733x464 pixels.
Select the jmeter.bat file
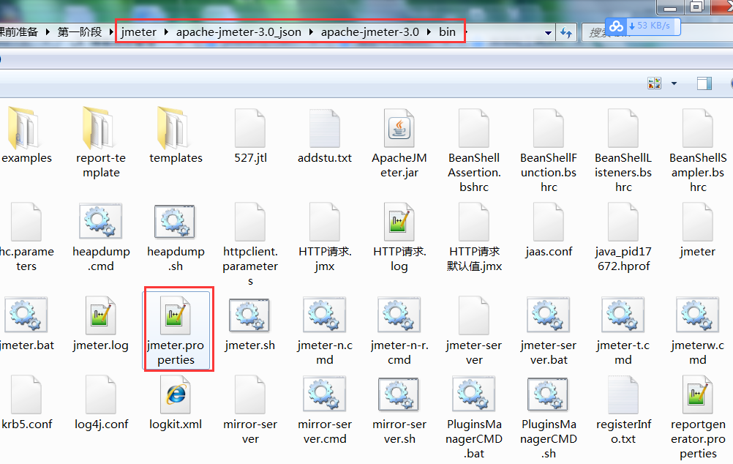pyautogui.click(x=26, y=323)
